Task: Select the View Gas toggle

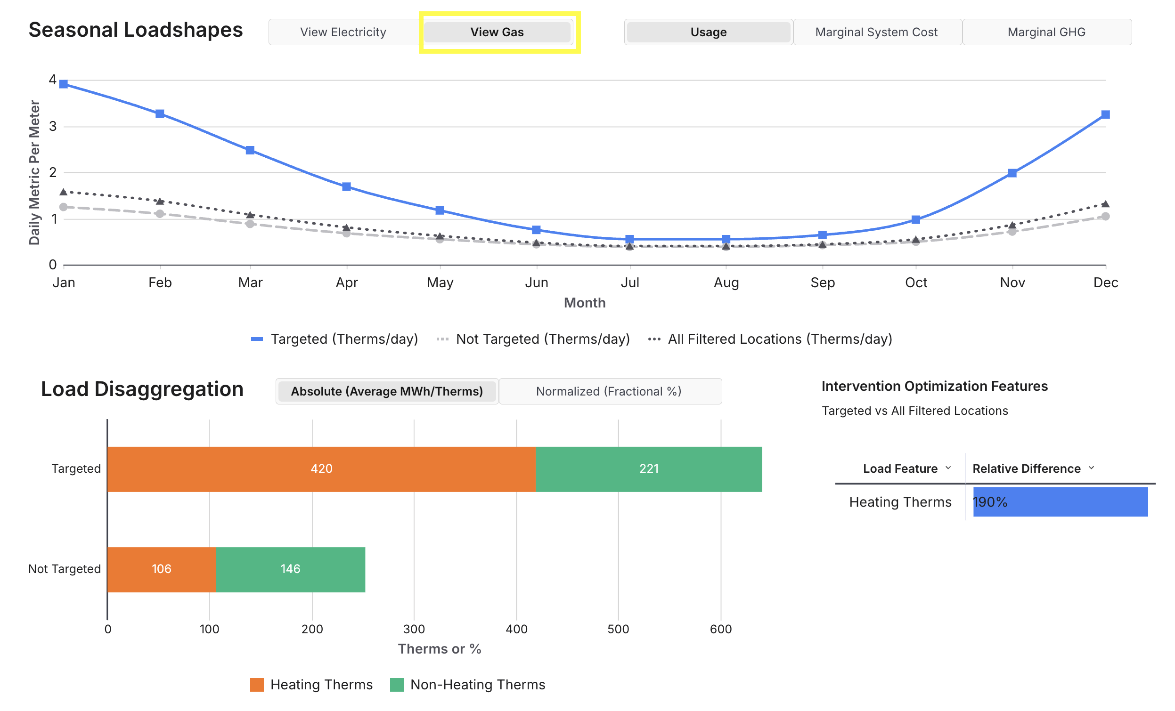Action: 497,32
